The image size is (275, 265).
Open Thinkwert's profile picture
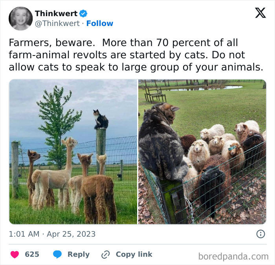pos(20,19)
